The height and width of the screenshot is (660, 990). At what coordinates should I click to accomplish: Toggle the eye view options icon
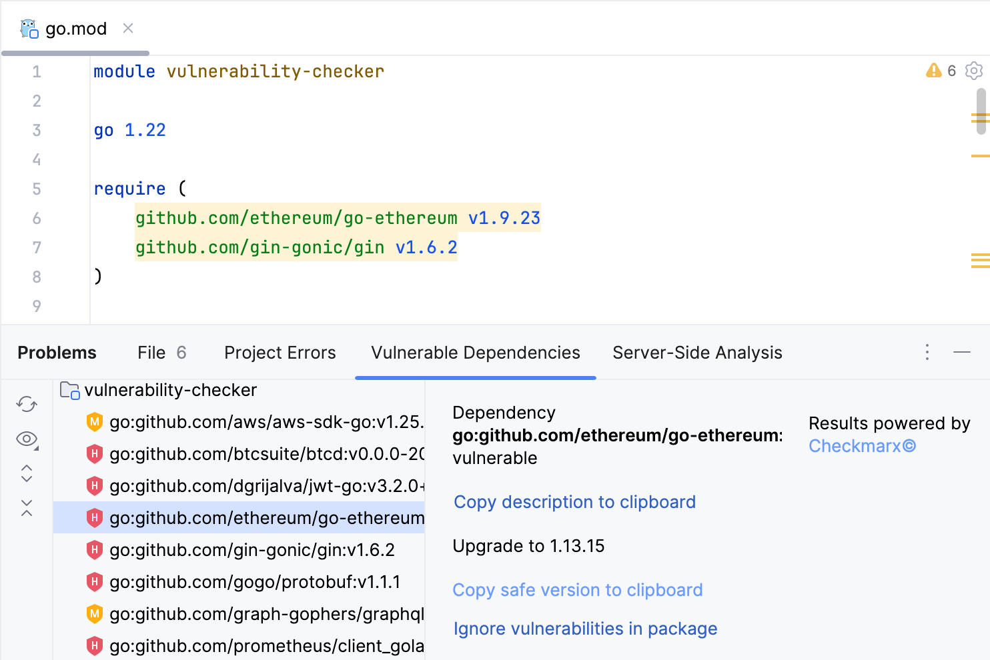pyautogui.click(x=27, y=439)
